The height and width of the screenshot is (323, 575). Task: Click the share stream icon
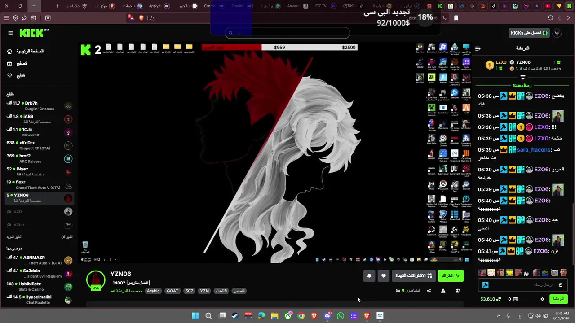click(429, 291)
